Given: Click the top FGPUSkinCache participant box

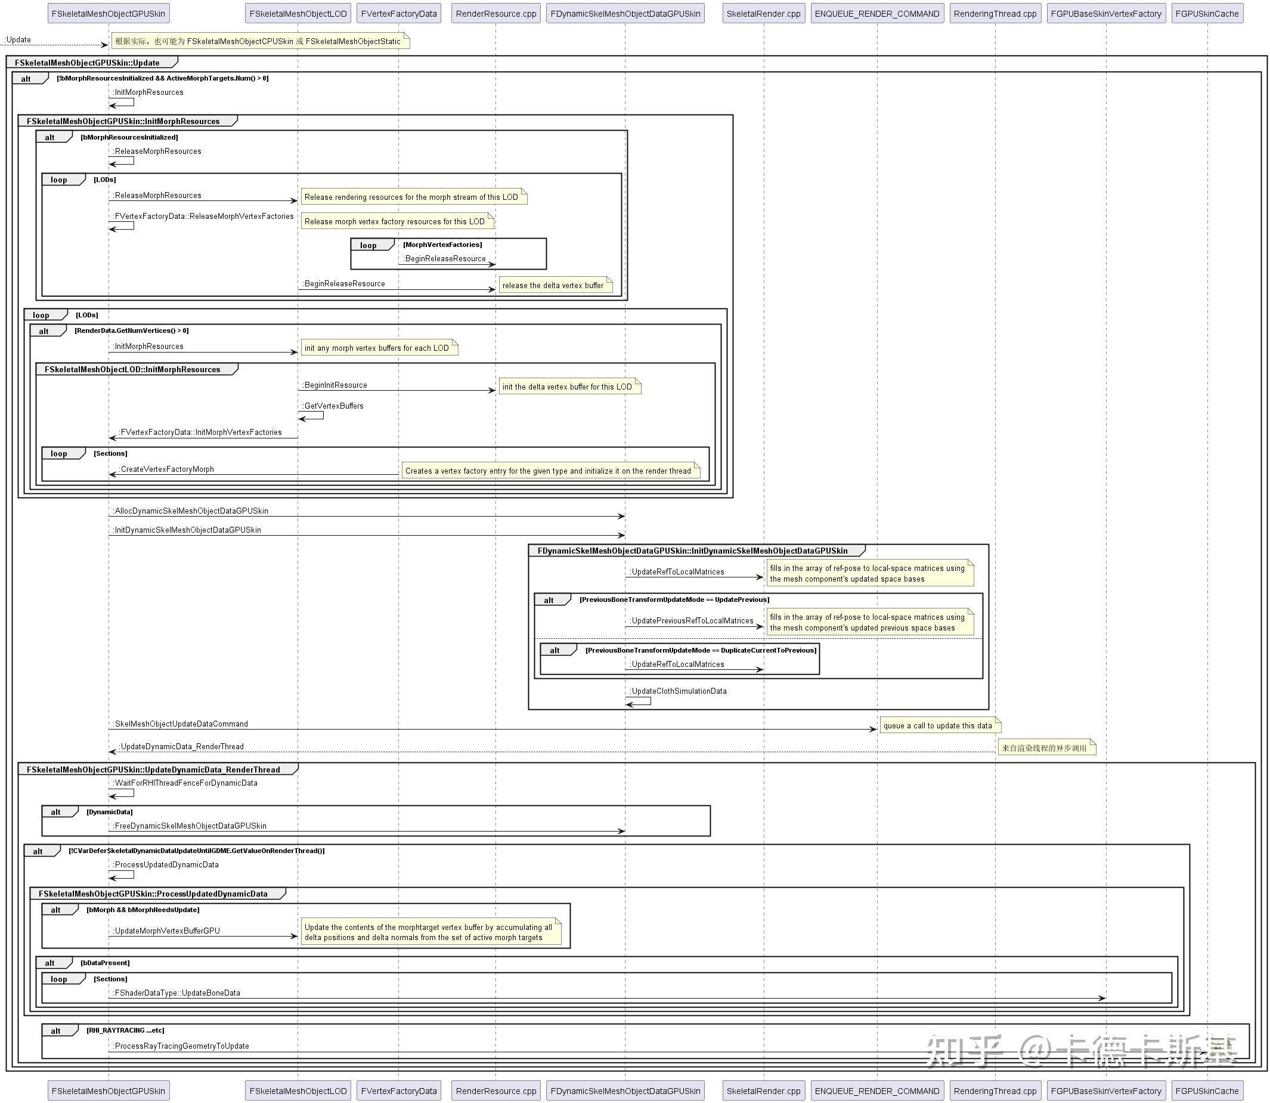Looking at the screenshot, I should tap(1207, 14).
